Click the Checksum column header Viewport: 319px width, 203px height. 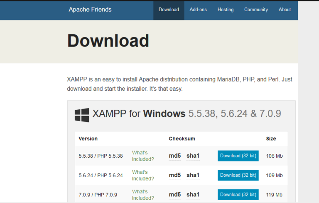pyautogui.click(x=182, y=139)
